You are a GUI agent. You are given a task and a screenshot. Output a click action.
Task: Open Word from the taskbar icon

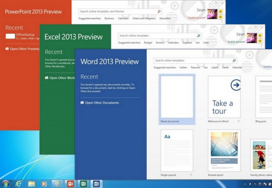pyautogui.click(x=96, y=184)
